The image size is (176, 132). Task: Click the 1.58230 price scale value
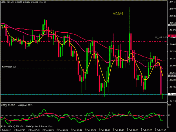(x=172, y=80)
